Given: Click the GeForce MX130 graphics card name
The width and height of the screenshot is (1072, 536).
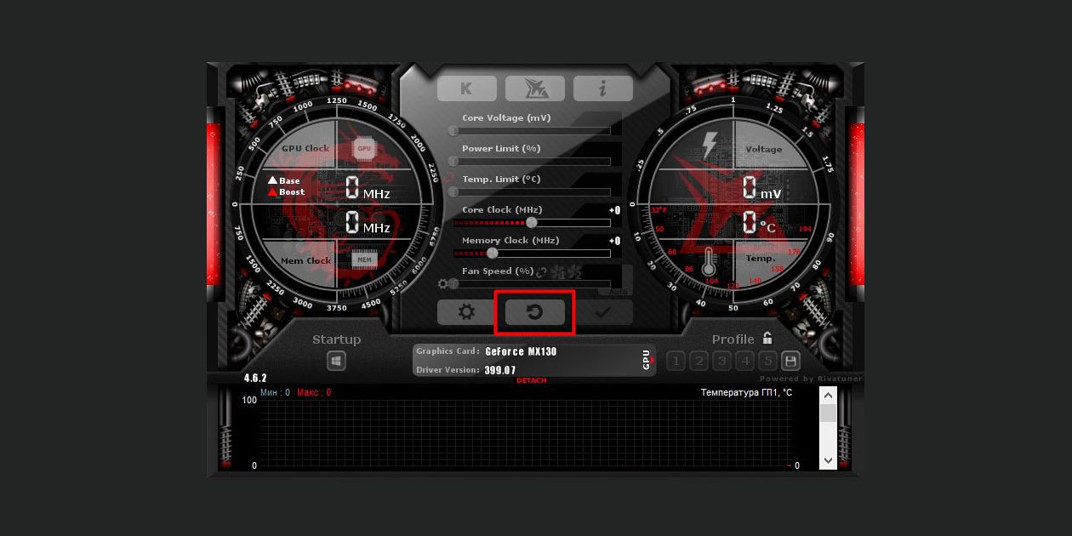Looking at the screenshot, I should [x=521, y=351].
